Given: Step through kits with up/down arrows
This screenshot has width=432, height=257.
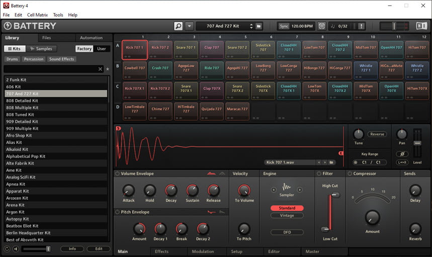Looking at the screenshot, I should tap(251, 26).
